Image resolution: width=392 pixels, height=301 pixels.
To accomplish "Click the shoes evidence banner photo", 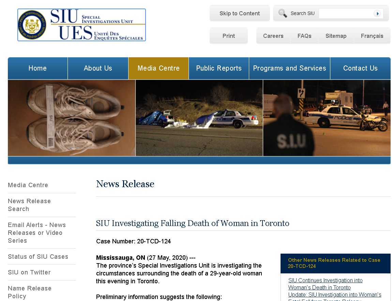I will pos(72,118).
